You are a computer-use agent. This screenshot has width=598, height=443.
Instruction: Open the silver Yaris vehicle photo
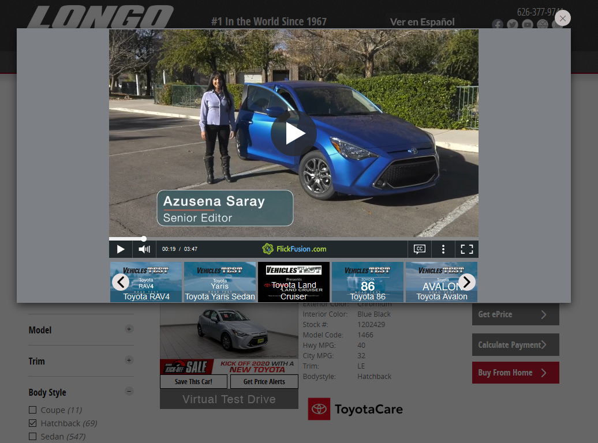coord(229,331)
